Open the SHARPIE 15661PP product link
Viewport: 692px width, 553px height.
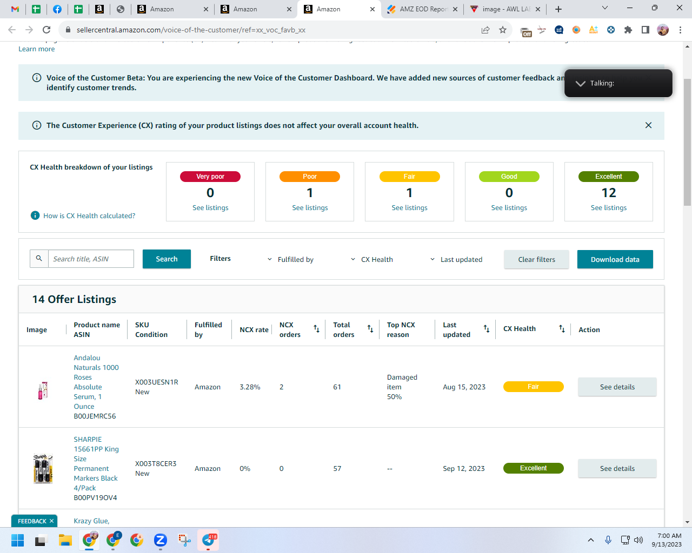96,463
